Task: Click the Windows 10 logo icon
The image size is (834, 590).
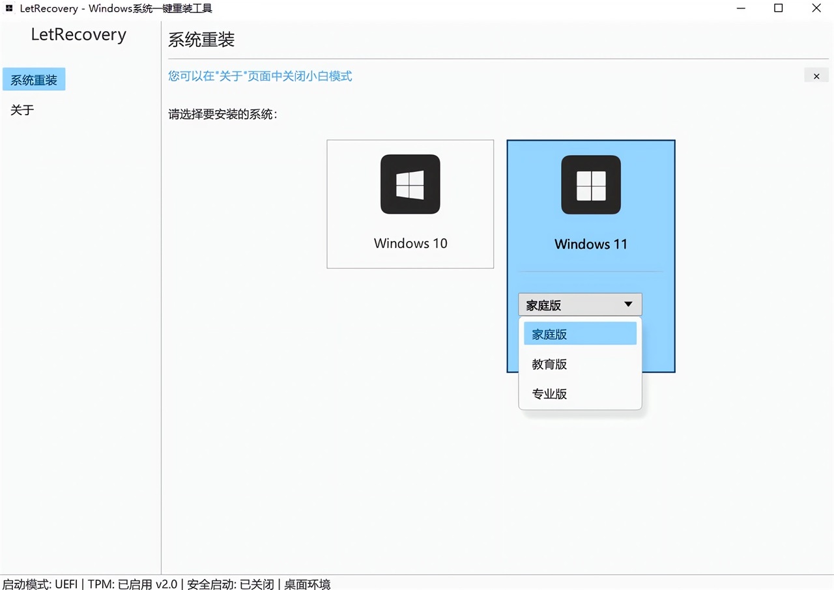Action: click(x=410, y=184)
